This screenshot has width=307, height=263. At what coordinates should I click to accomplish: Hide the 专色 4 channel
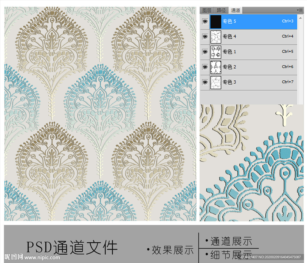click(205, 36)
